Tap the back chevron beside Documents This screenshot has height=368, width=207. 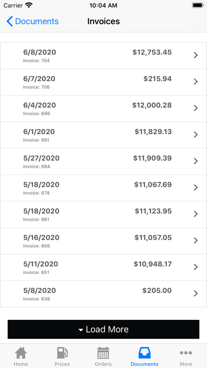10,21
